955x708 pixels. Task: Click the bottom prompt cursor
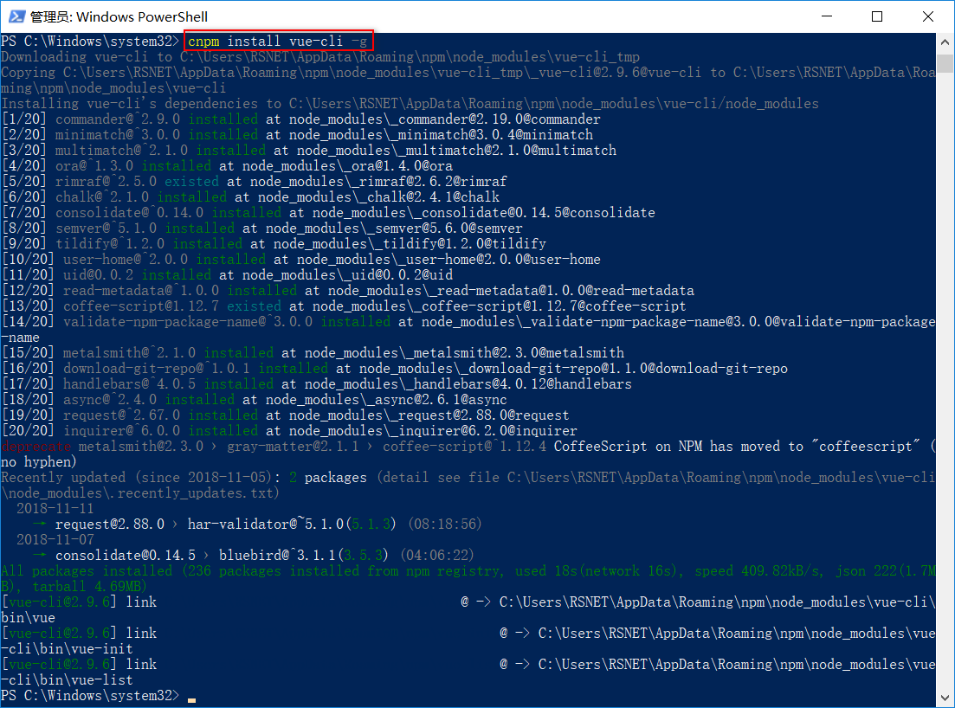pyautogui.click(x=192, y=700)
